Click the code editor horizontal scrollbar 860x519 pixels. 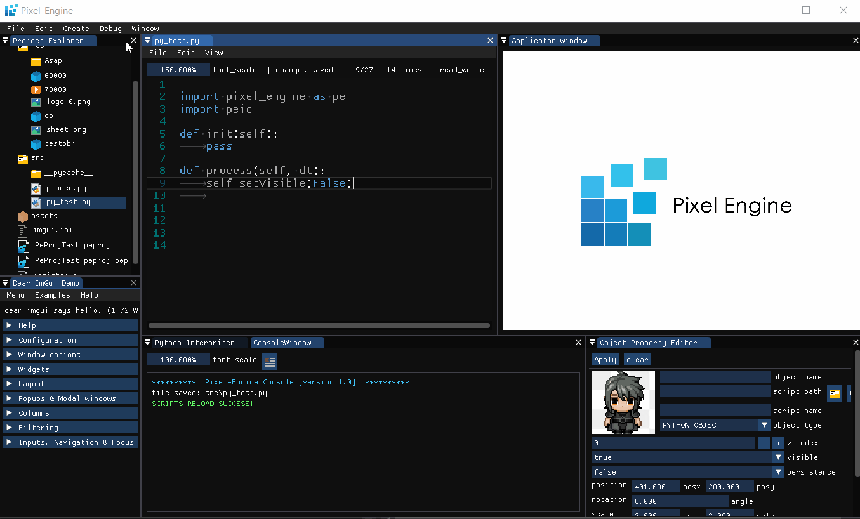pyautogui.click(x=319, y=325)
